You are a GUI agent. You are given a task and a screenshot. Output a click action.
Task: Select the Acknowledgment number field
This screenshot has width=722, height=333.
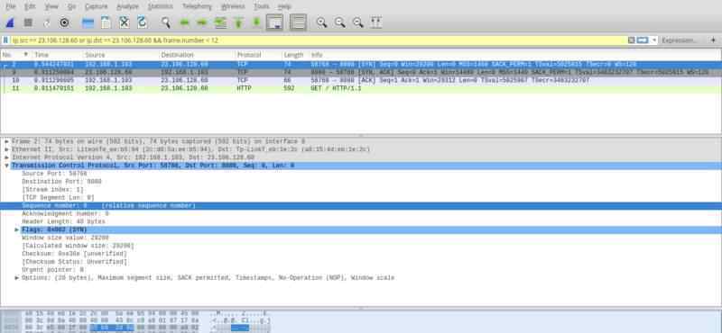pyautogui.click(x=65, y=213)
